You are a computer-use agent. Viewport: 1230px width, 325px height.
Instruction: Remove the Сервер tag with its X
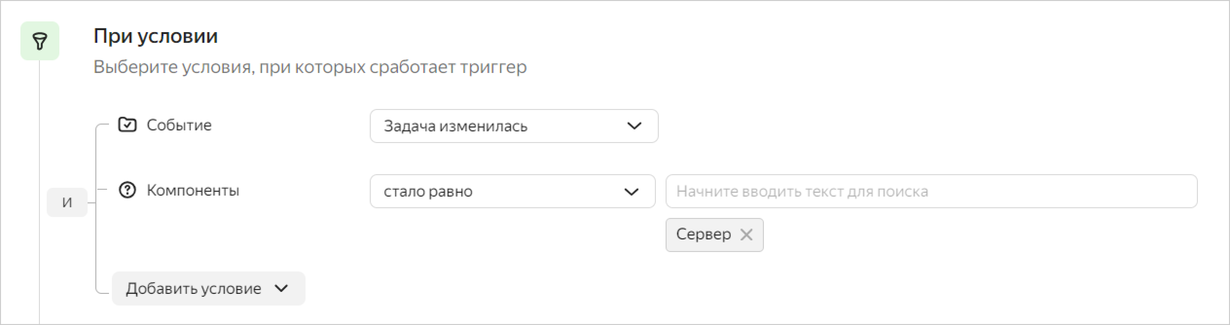[x=746, y=235]
